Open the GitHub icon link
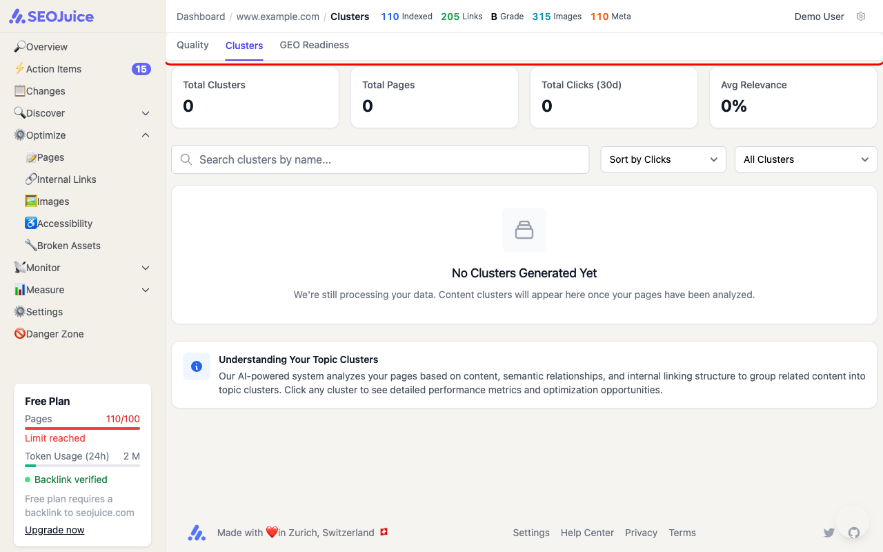The height and width of the screenshot is (552, 883). [x=854, y=533]
